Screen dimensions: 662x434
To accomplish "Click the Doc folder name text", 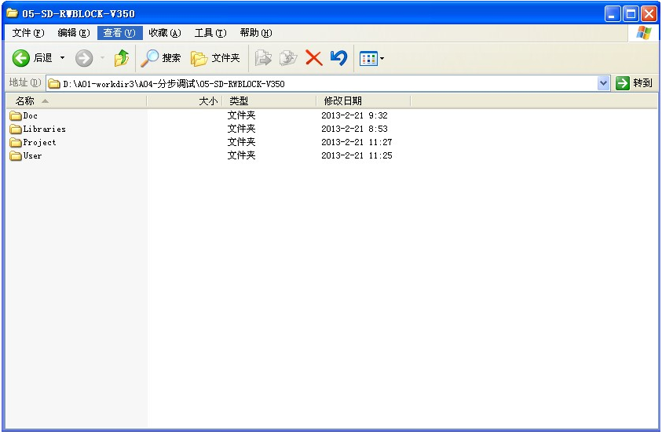I will (30, 115).
